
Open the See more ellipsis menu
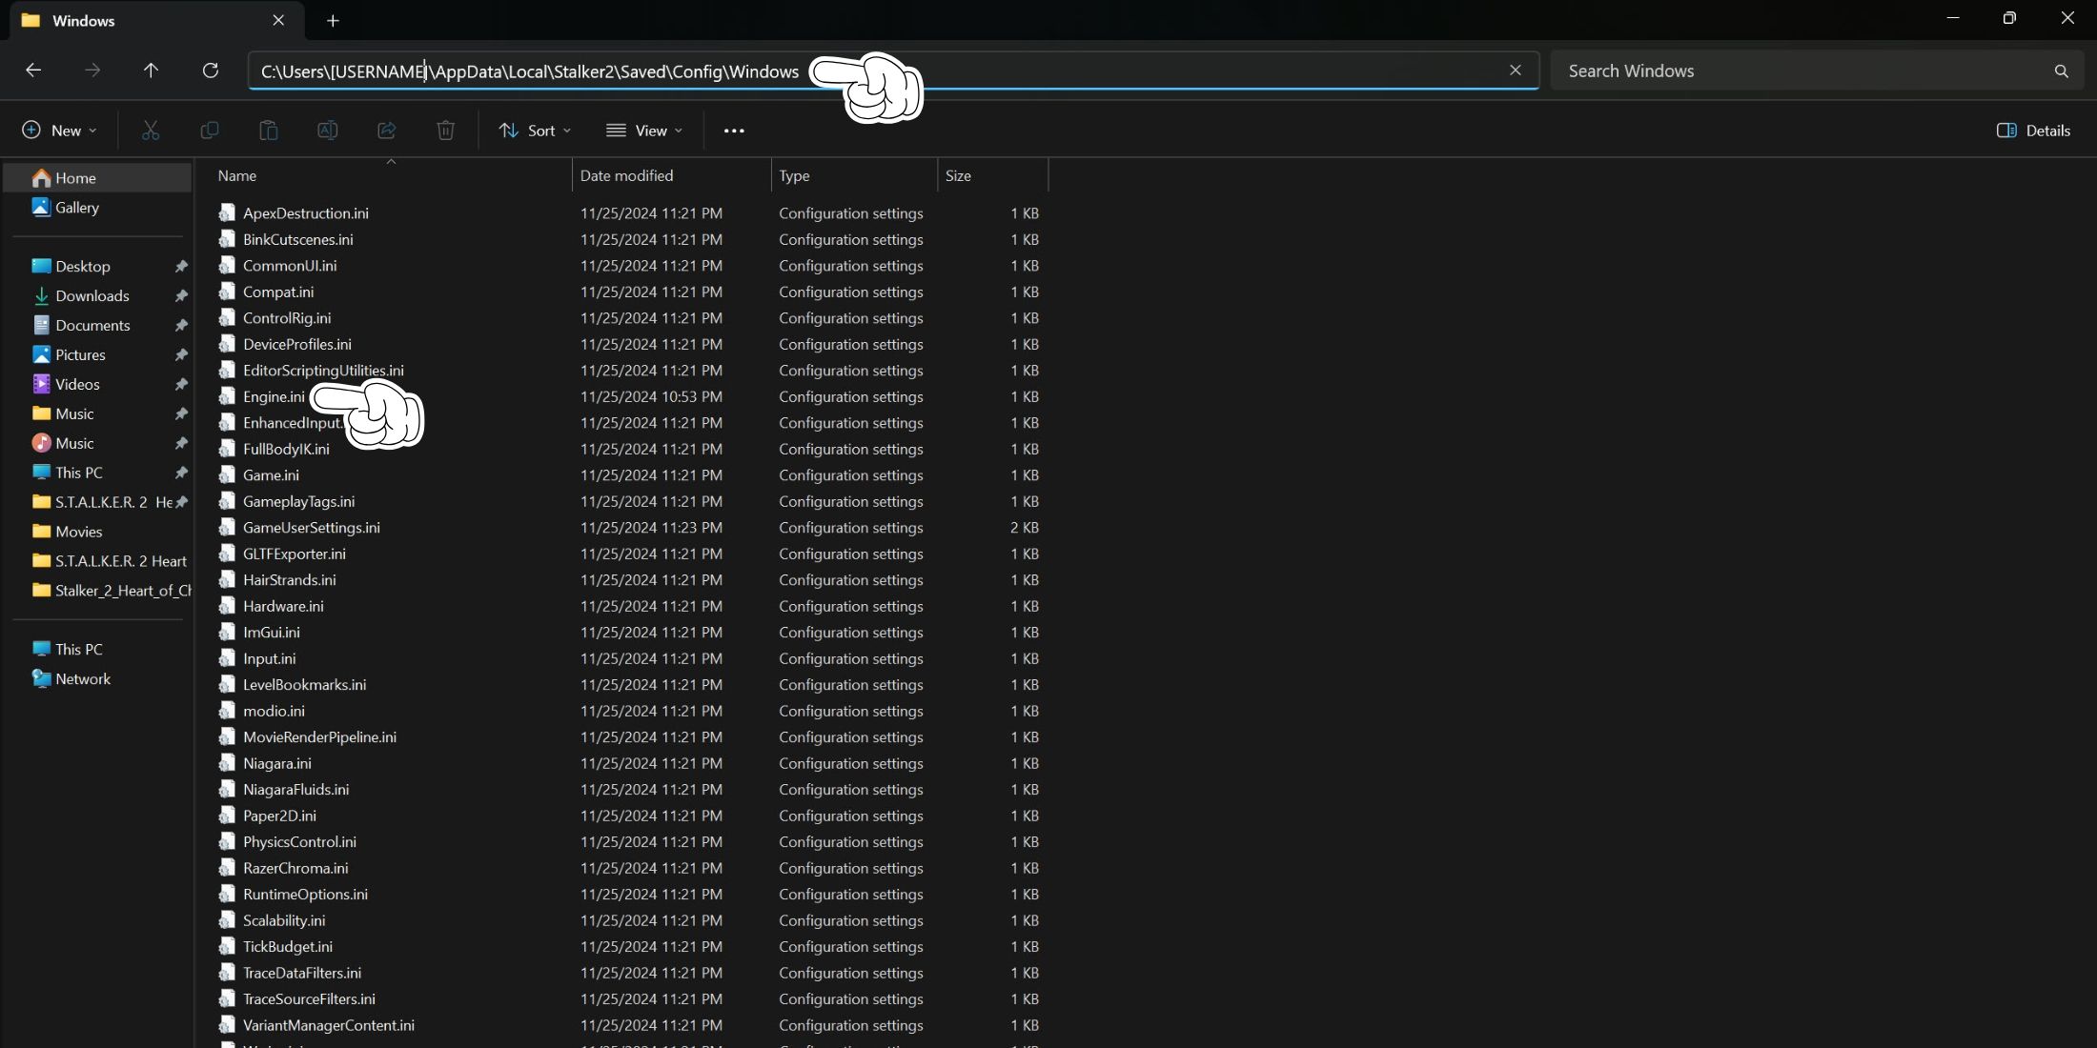[734, 131]
